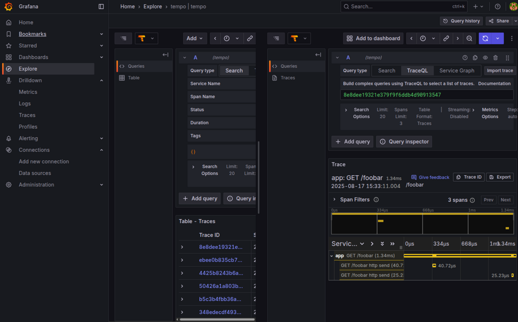Open Alerting in the sidebar

(28, 139)
